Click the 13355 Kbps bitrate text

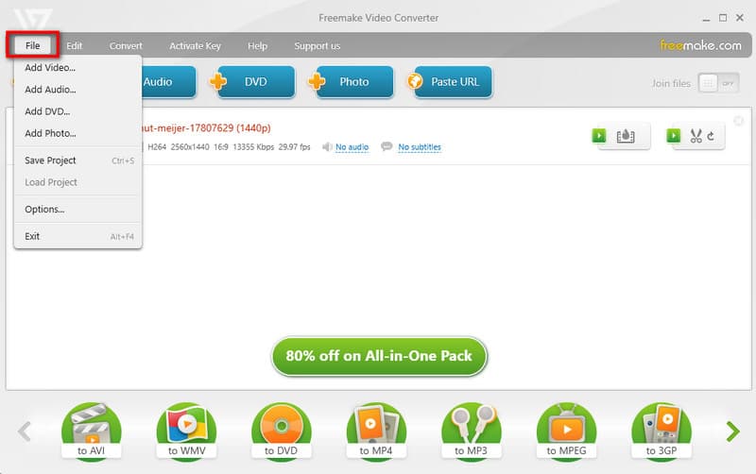253,147
